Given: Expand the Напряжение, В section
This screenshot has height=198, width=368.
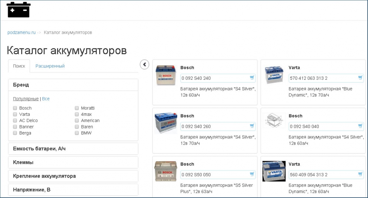Looking at the screenshot, I should coord(73,190).
